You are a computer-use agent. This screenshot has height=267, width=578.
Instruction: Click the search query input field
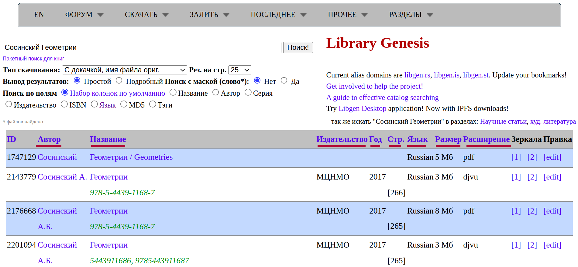[x=142, y=47]
